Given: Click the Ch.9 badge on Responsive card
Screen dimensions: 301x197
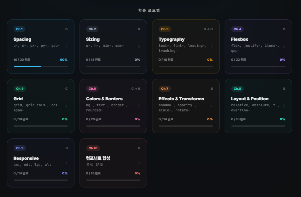Looking at the screenshot, I should point(20,148).
